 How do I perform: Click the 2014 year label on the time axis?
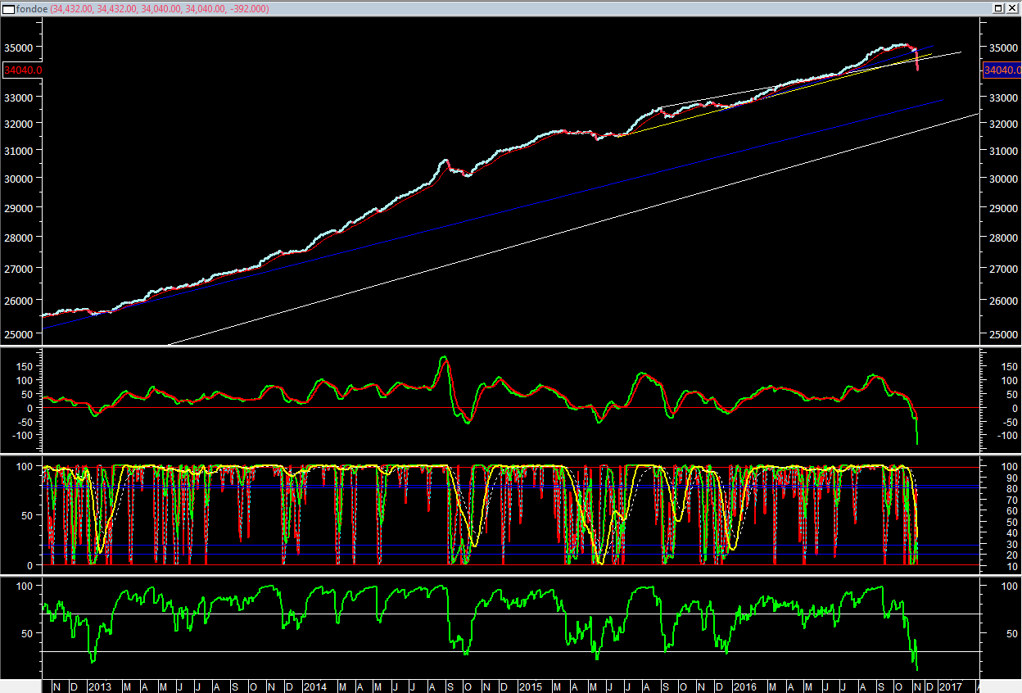pyautogui.click(x=314, y=686)
